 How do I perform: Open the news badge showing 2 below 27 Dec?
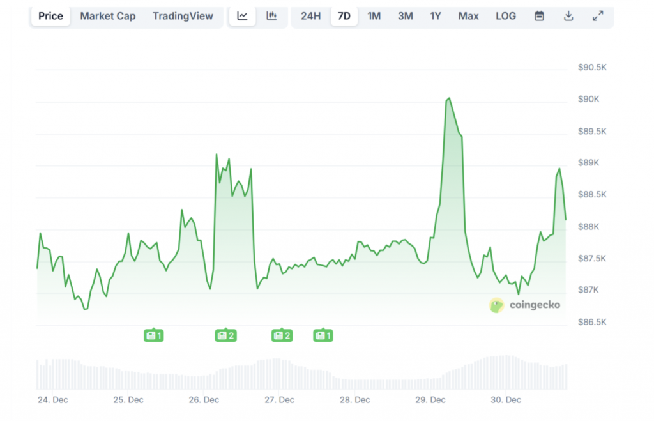click(282, 335)
